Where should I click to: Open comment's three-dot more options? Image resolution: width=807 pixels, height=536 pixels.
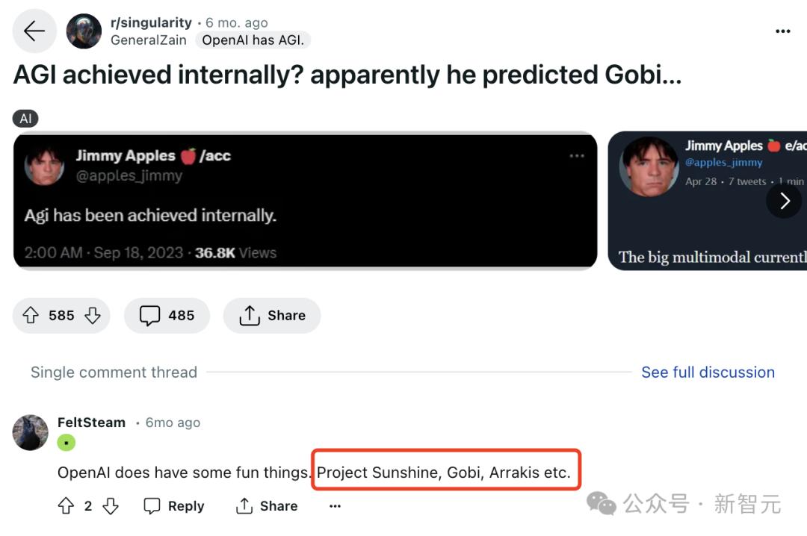335,506
